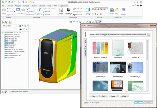Image resolution: width=157 pixels, height=108 pixels.
Task: Open the Named Views dropdown
Action: point(39,14)
